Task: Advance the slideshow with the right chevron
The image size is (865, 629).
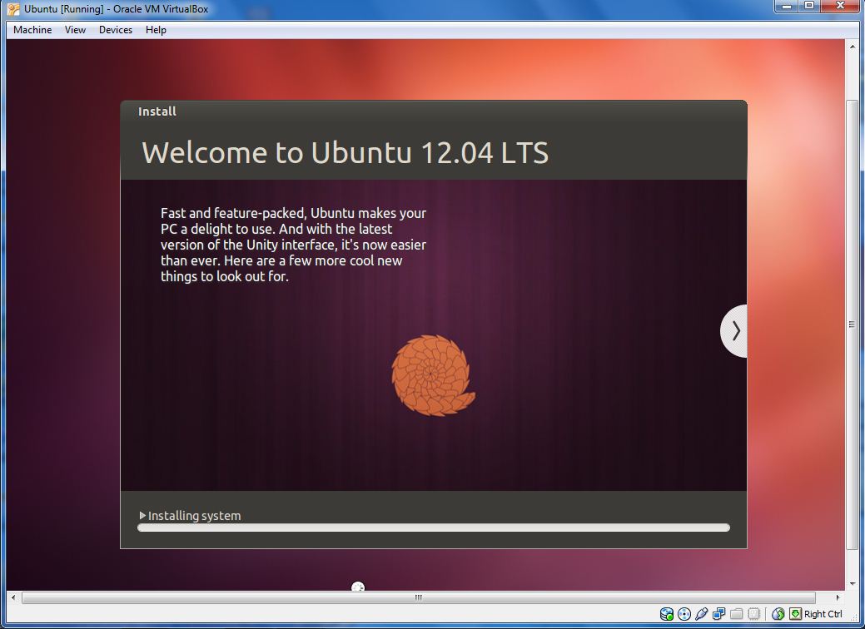Action: click(x=733, y=330)
